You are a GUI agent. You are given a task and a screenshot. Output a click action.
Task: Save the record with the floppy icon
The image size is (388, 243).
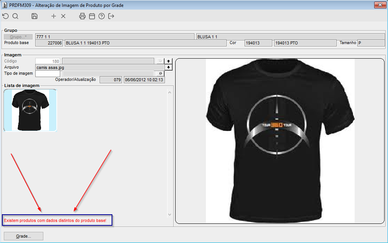click(35, 16)
